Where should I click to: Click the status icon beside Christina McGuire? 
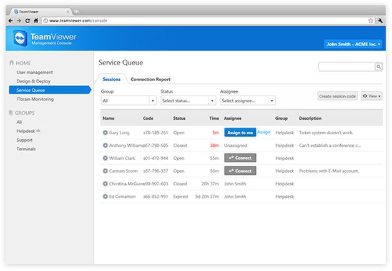pos(105,184)
